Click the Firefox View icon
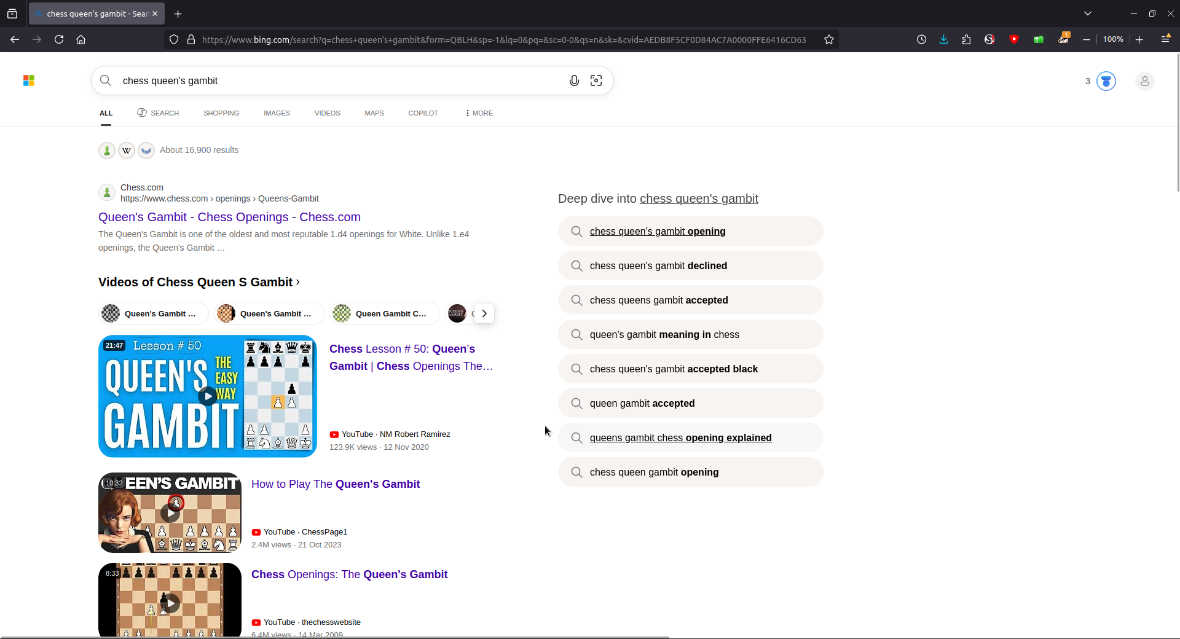 point(12,14)
